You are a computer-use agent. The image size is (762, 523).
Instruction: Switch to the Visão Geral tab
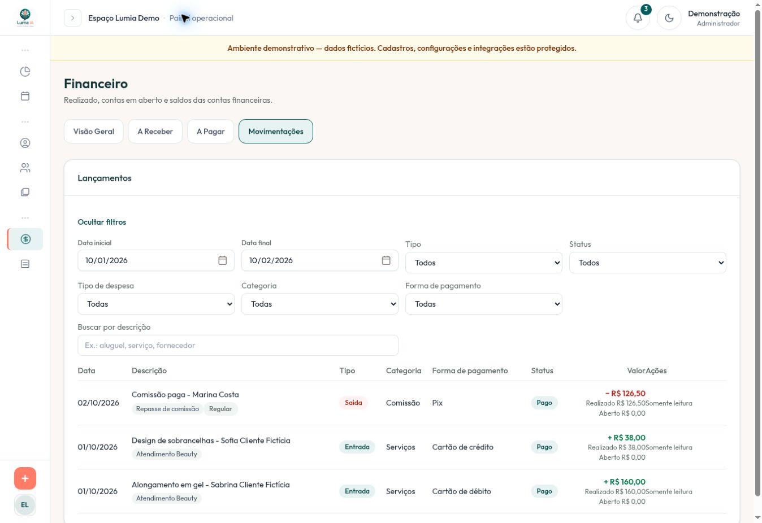94,132
